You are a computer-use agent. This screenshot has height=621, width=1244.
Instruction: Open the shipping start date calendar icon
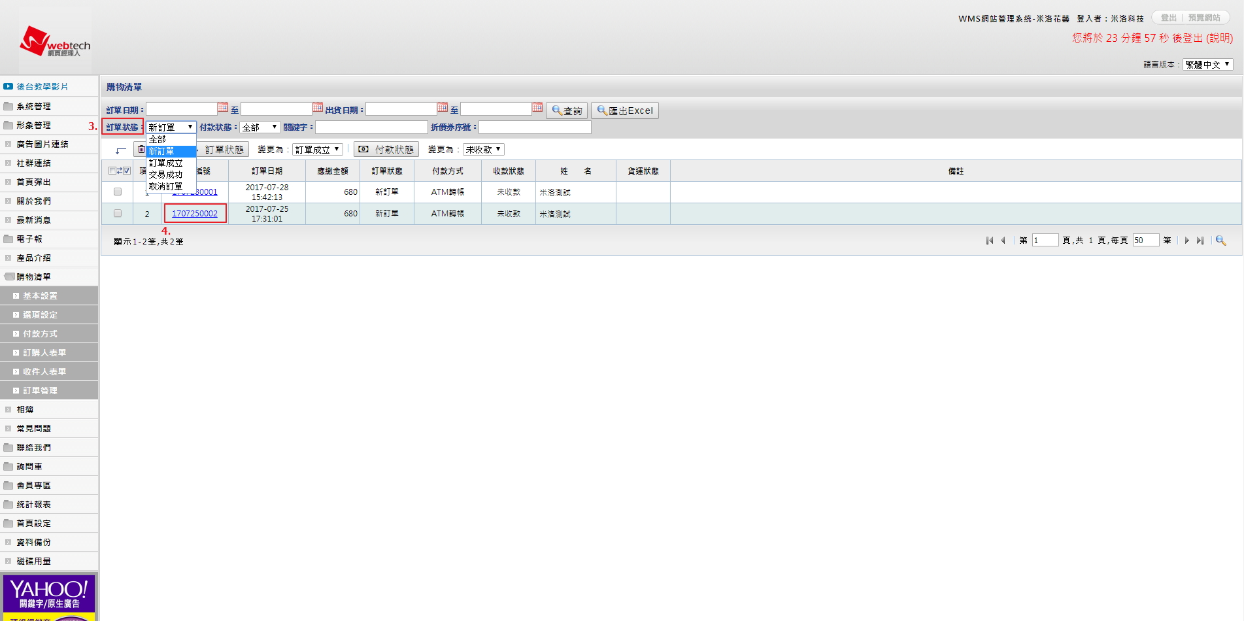(443, 108)
